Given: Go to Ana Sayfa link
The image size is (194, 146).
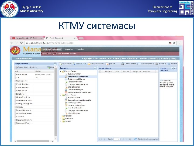Looking at the screenshot, I should (113, 59).
